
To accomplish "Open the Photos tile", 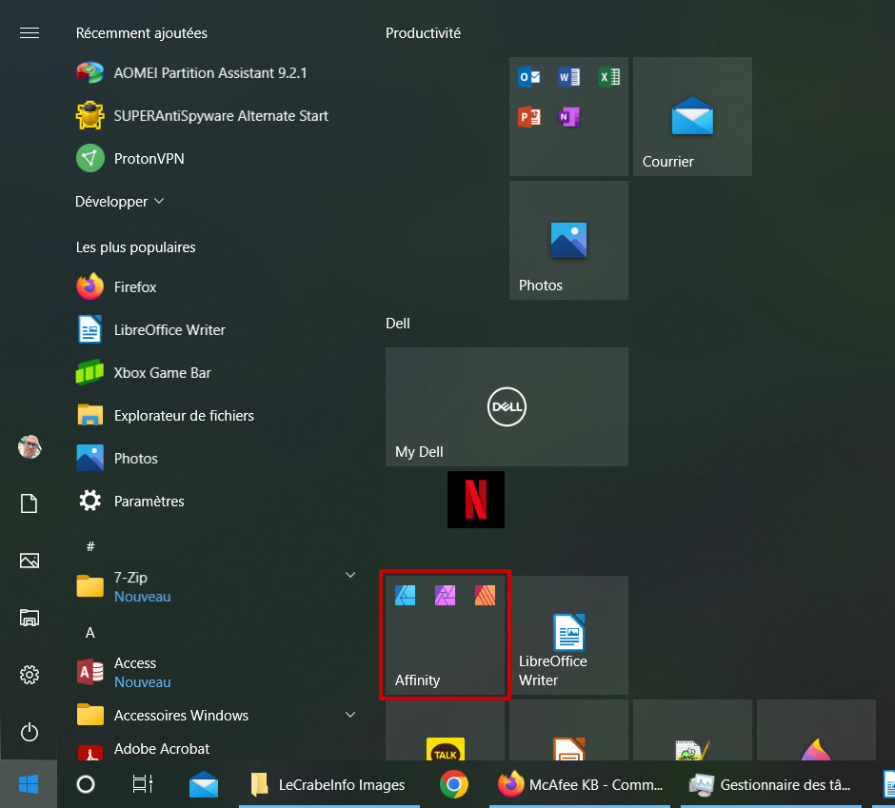I will click(x=568, y=240).
